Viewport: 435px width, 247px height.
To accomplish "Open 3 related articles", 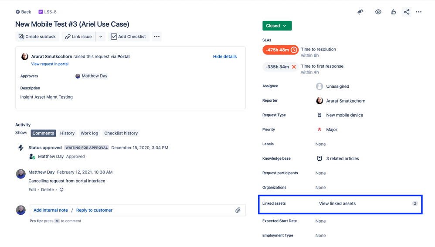I will (x=342, y=158).
